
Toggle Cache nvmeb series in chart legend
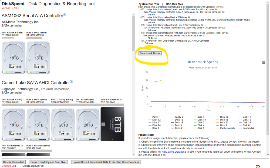(225, 128)
